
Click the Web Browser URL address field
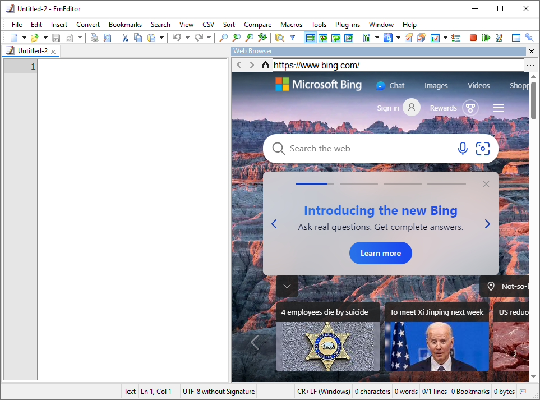coord(398,65)
